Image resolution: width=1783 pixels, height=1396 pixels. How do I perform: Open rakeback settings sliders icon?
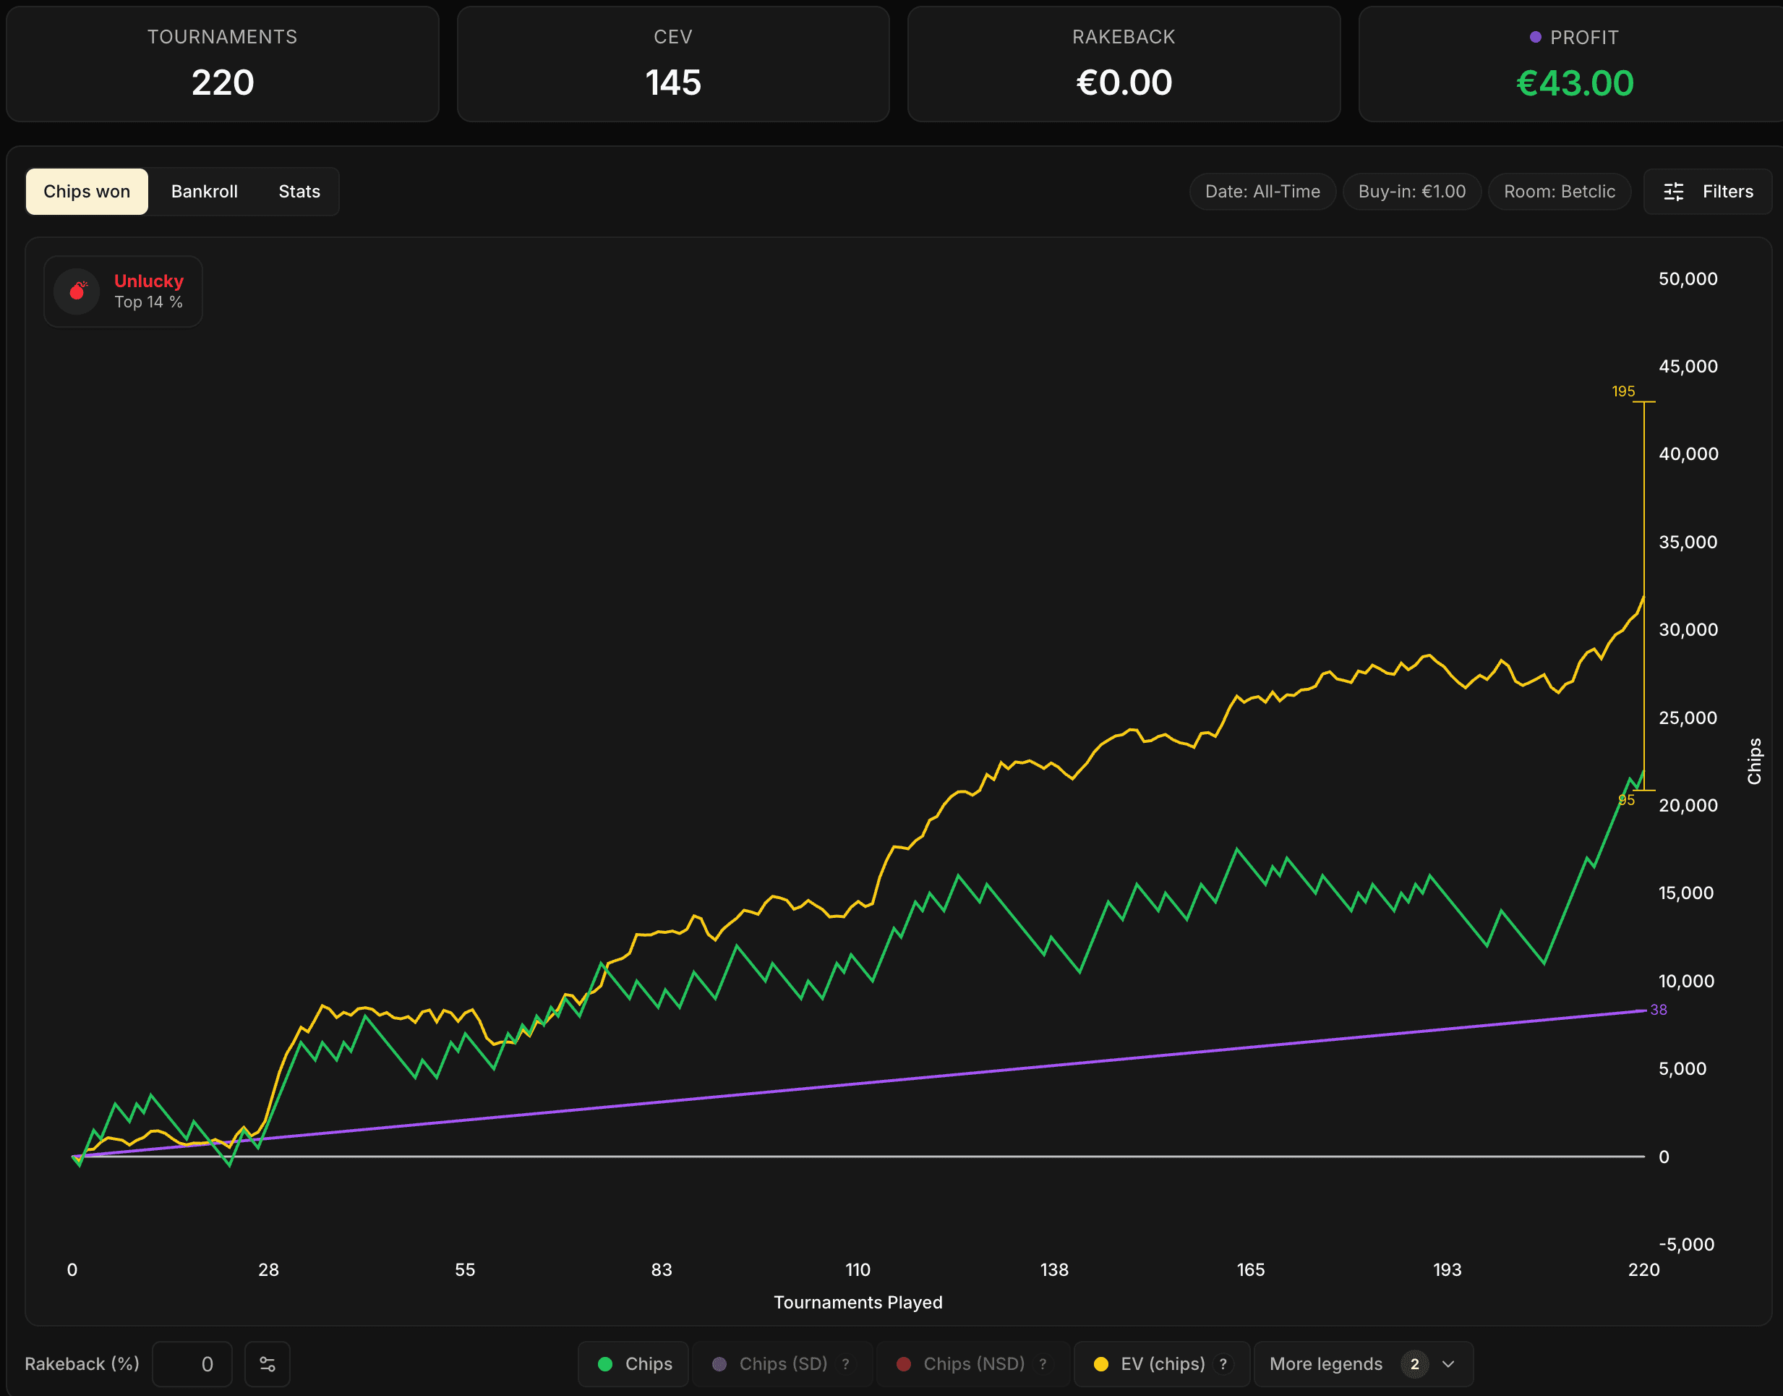268,1364
